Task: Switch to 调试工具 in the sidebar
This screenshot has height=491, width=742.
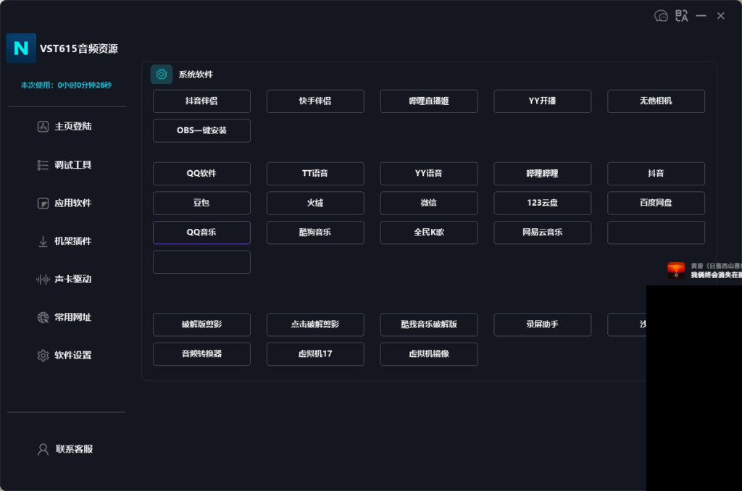Action: pos(64,164)
